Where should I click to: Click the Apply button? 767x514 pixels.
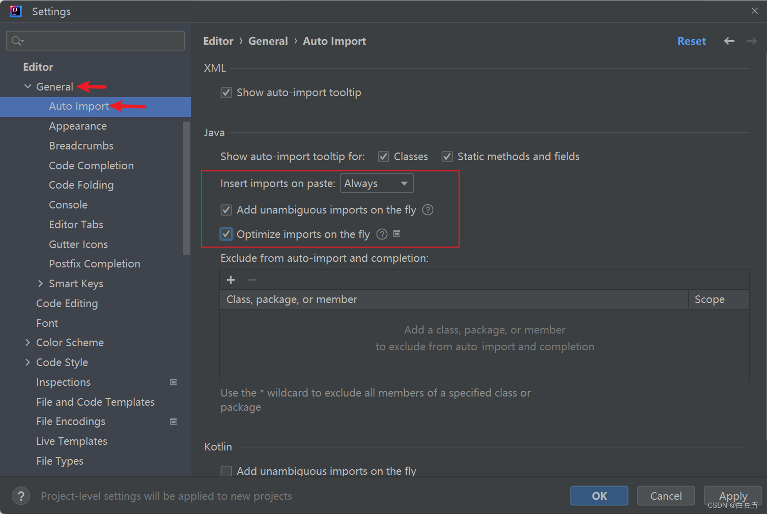[732, 496]
